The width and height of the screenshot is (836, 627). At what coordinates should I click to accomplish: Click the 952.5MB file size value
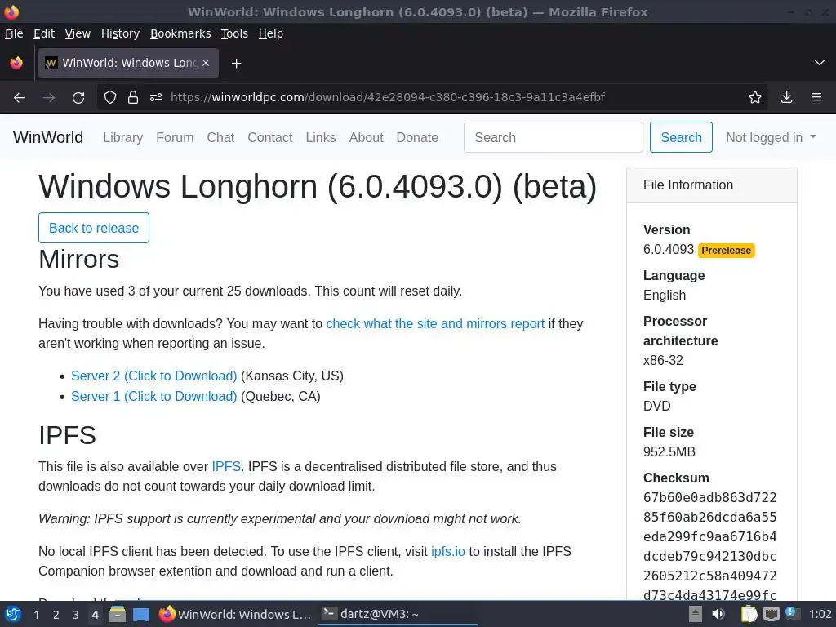(x=669, y=452)
